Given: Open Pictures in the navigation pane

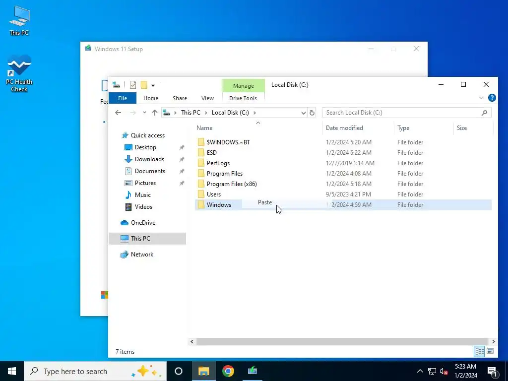Looking at the screenshot, I should pos(145,183).
